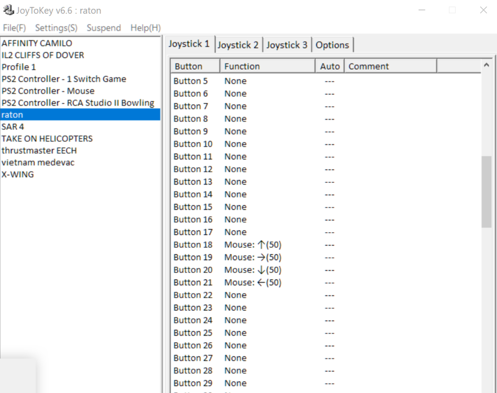Select the Button 8 row
The height and width of the screenshot is (393, 497).
click(x=326, y=119)
